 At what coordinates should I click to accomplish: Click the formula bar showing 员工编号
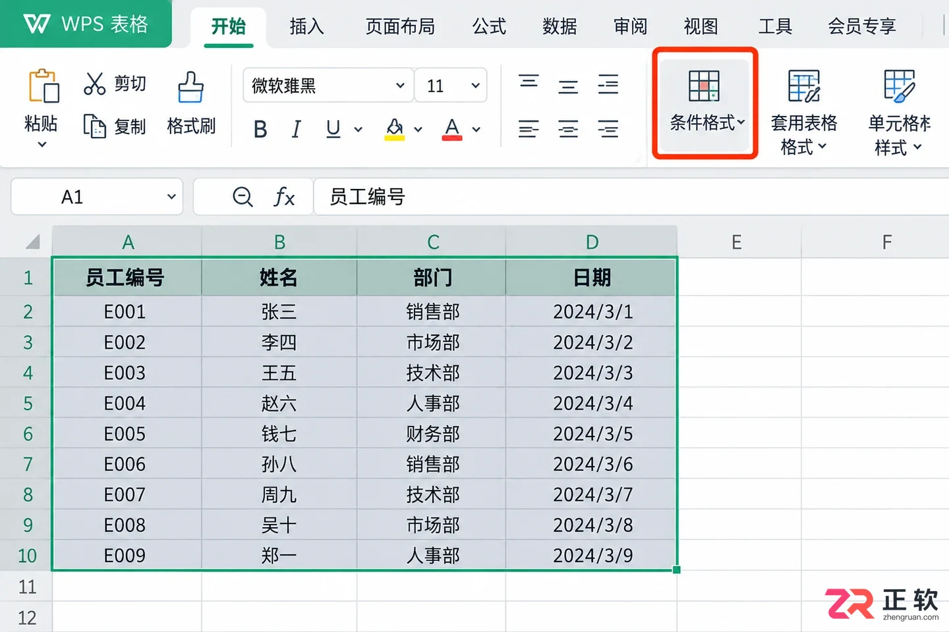click(631, 197)
